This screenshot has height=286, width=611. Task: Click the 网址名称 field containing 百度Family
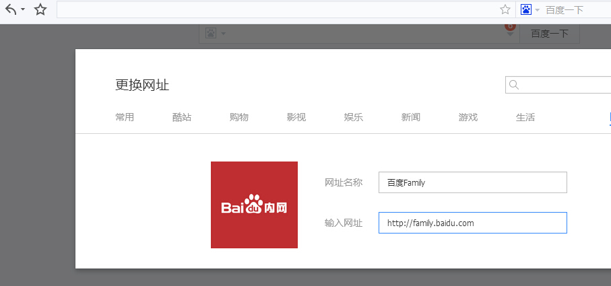pos(473,182)
